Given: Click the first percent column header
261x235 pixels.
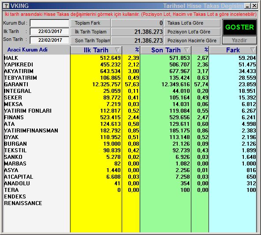Looking at the screenshot, I should (x=131, y=50).
